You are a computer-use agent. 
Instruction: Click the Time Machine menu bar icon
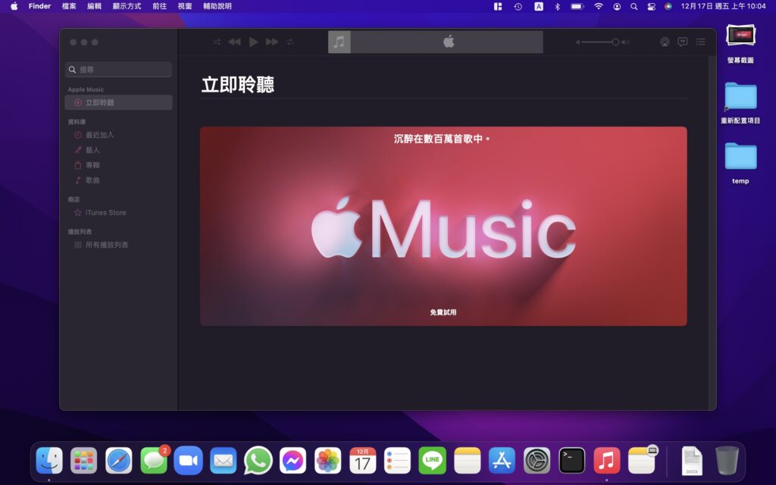tap(518, 6)
